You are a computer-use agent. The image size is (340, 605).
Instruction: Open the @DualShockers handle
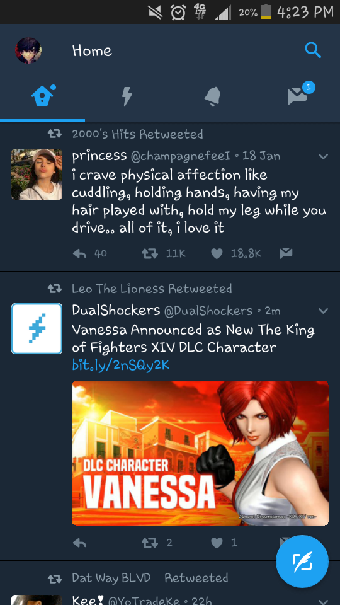pyautogui.click(x=208, y=311)
